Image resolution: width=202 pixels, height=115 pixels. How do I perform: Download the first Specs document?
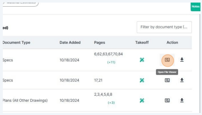pos(182,60)
